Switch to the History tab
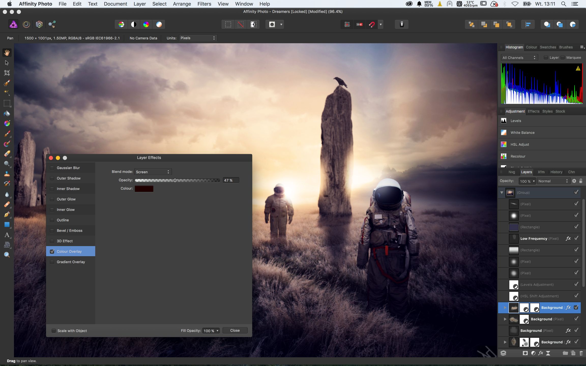 point(556,172)
